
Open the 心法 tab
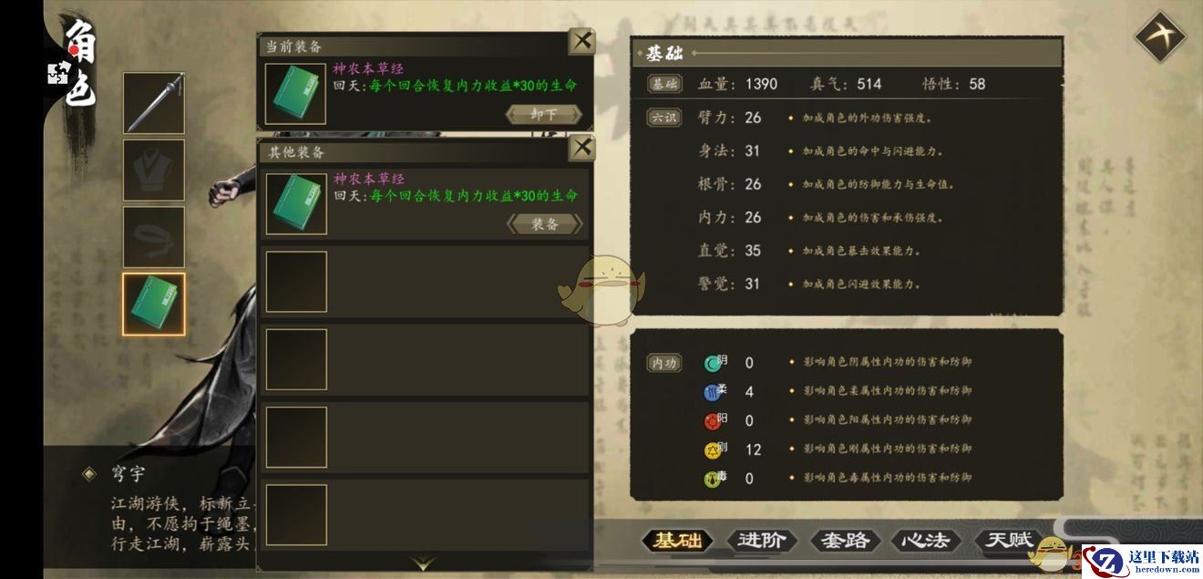click(x=924, y=540)
